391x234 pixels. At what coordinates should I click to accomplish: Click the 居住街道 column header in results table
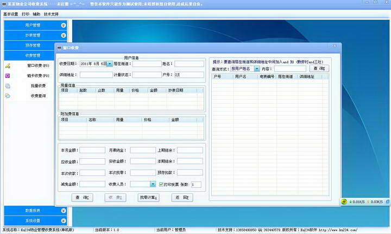click(x=287, y=76)
